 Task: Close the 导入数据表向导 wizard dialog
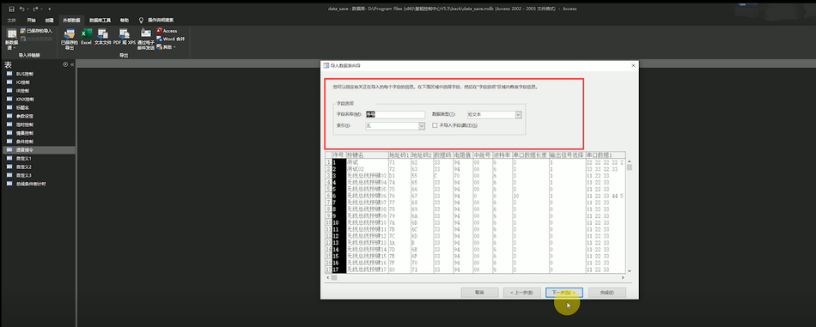[633, 65]
